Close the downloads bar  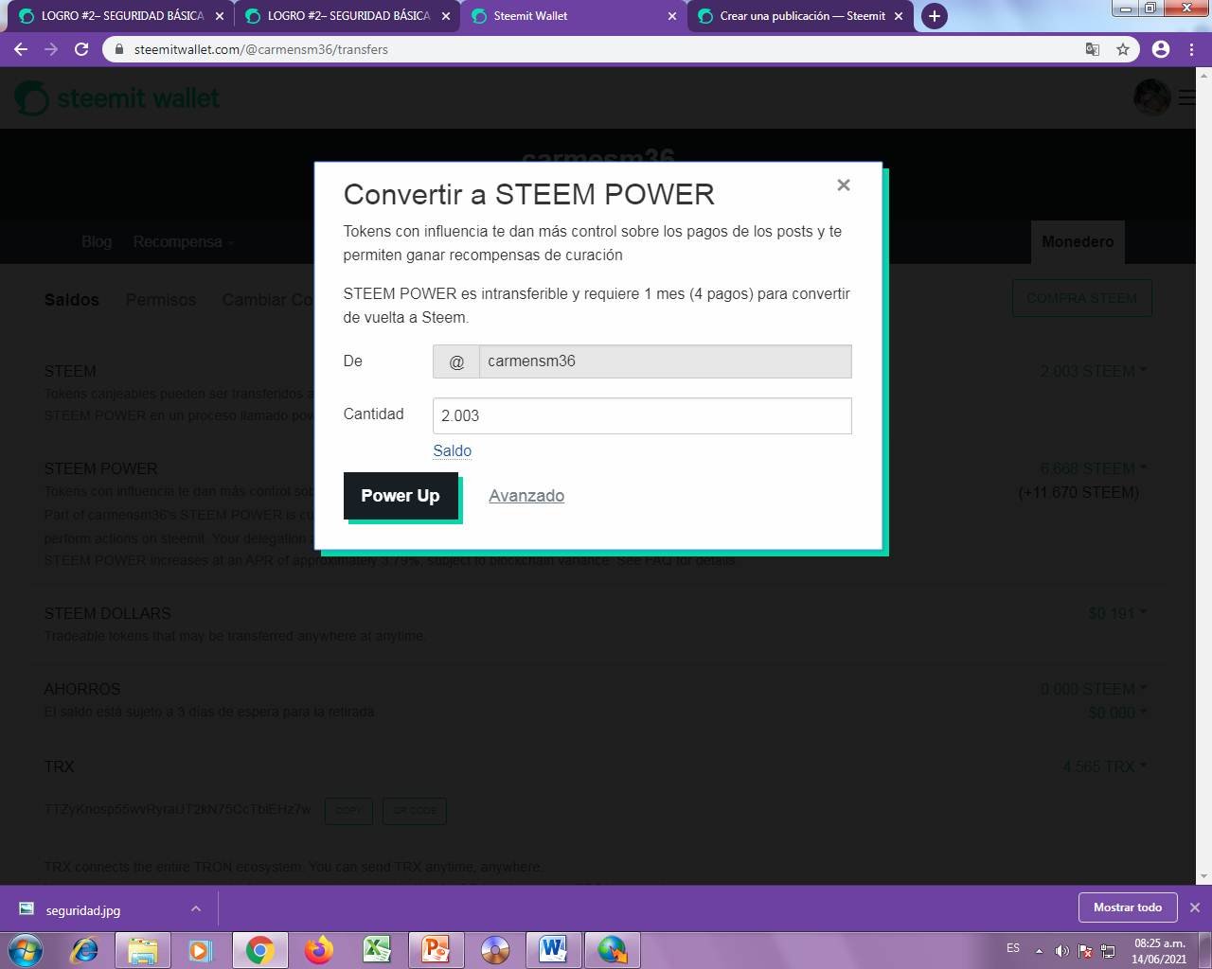[1195, 907]
